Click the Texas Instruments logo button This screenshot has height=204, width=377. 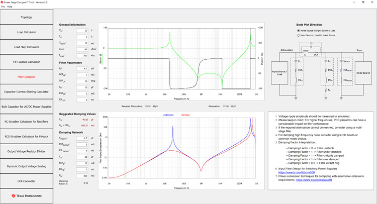[x=27, y=196]
